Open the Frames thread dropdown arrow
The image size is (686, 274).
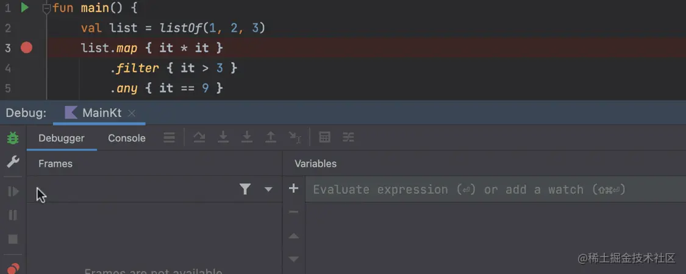pos(269,189)
